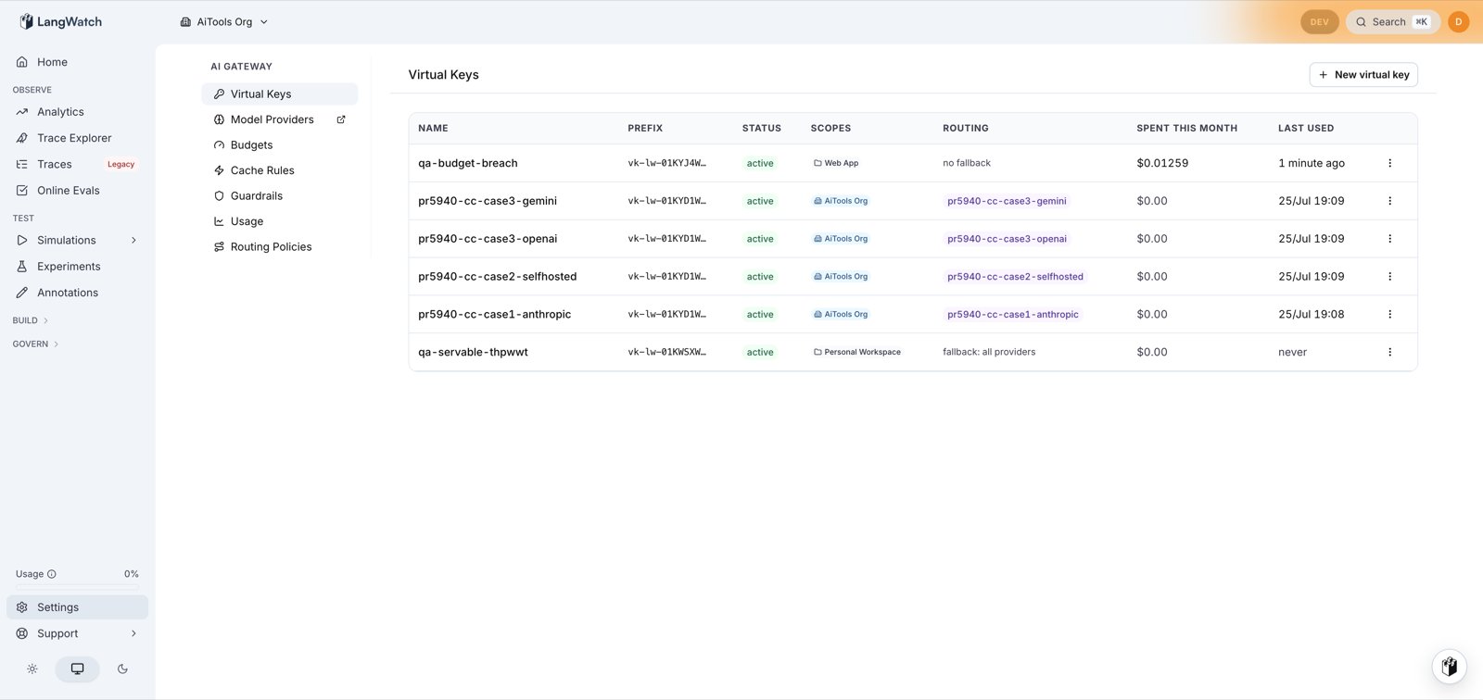Expand the Simulations submenu chevron
This screenshot has width=1483, height=700.
click(x=133, y=241)
